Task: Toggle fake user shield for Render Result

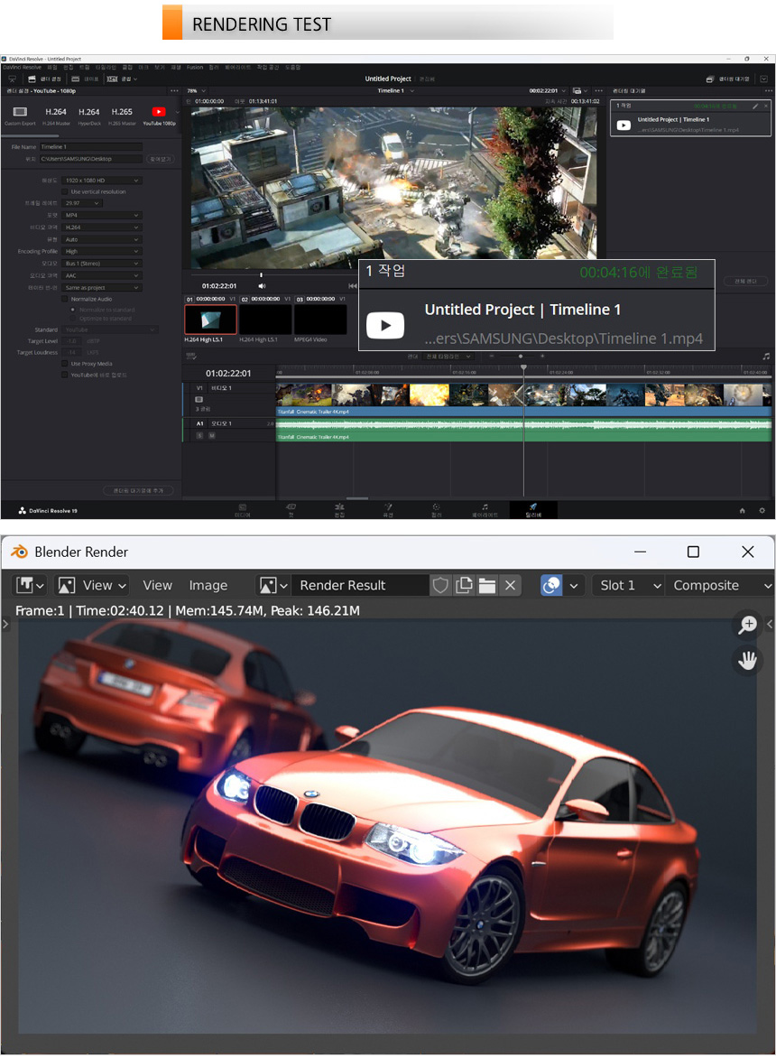Action: 440,585
